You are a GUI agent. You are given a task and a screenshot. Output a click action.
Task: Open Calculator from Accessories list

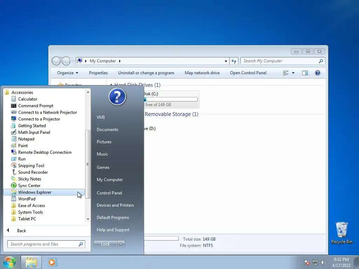(27, 99)
